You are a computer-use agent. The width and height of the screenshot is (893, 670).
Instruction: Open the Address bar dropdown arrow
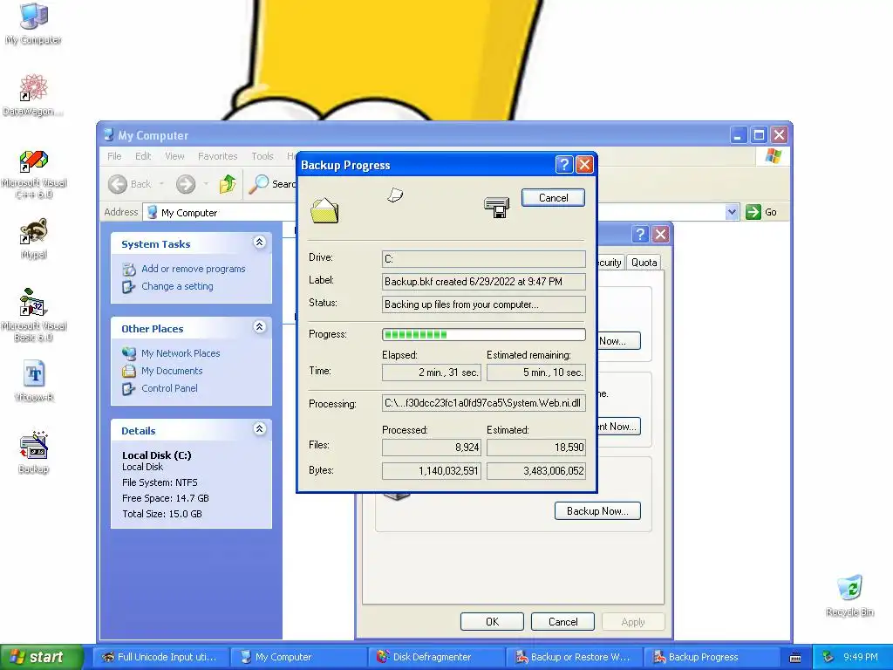(x=732, y=212)
